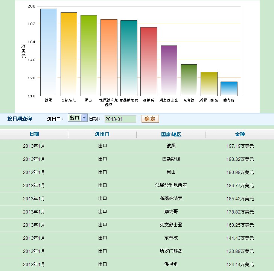Open the 进出口 dropdown selector
274x271 pixels.
click(x=78, y=118)
